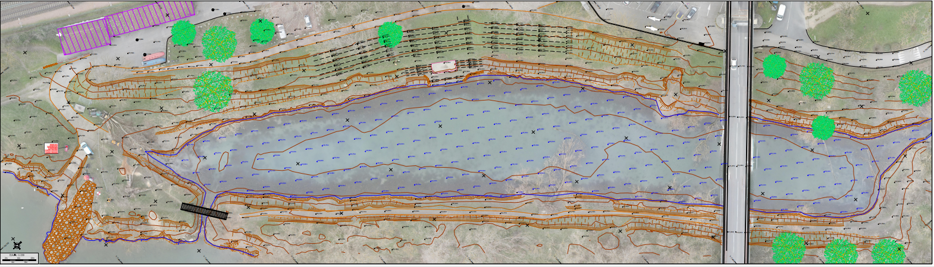Image resolution: width=934 pixels, height=267 pixels.
Task: Select the pink outlined rectangle on the bank
Action: coord(444,66)
